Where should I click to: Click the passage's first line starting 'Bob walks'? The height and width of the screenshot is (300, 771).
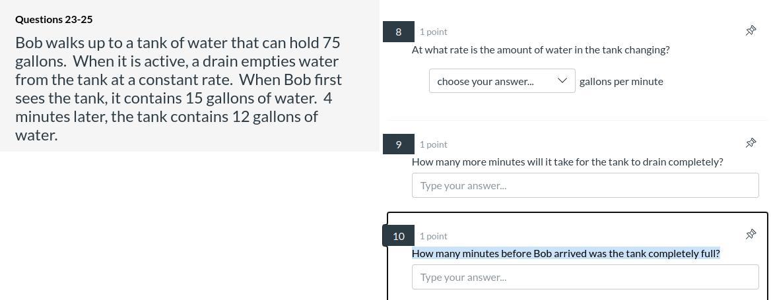[178, 43]
